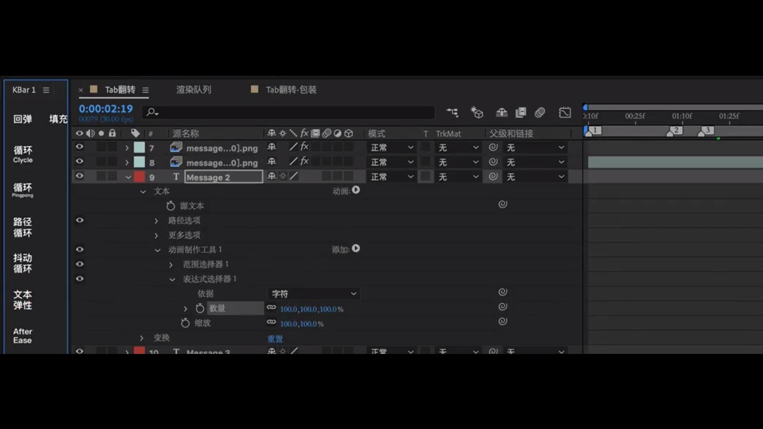Screen dimensions: 763x429
Task: Open 依据 字符 dropdown
Action: 314,294
